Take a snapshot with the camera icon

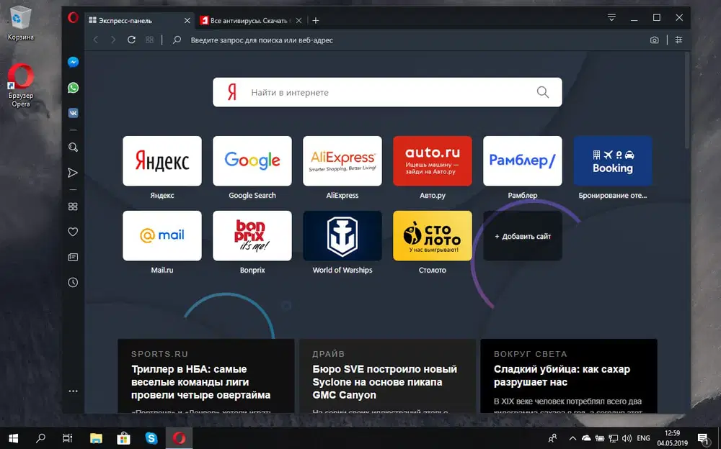pos(653,40)
